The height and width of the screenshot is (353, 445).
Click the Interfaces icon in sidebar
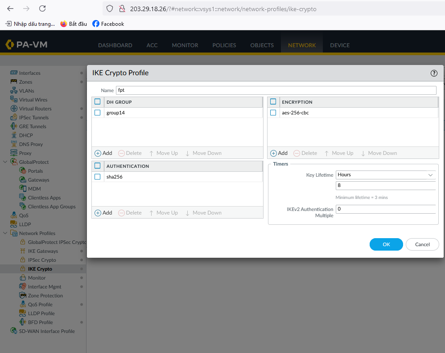click(14, 73)
